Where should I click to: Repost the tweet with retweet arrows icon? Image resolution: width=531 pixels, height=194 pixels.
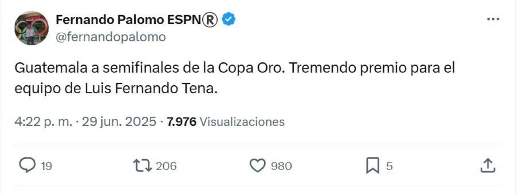[x=143, y=166]
